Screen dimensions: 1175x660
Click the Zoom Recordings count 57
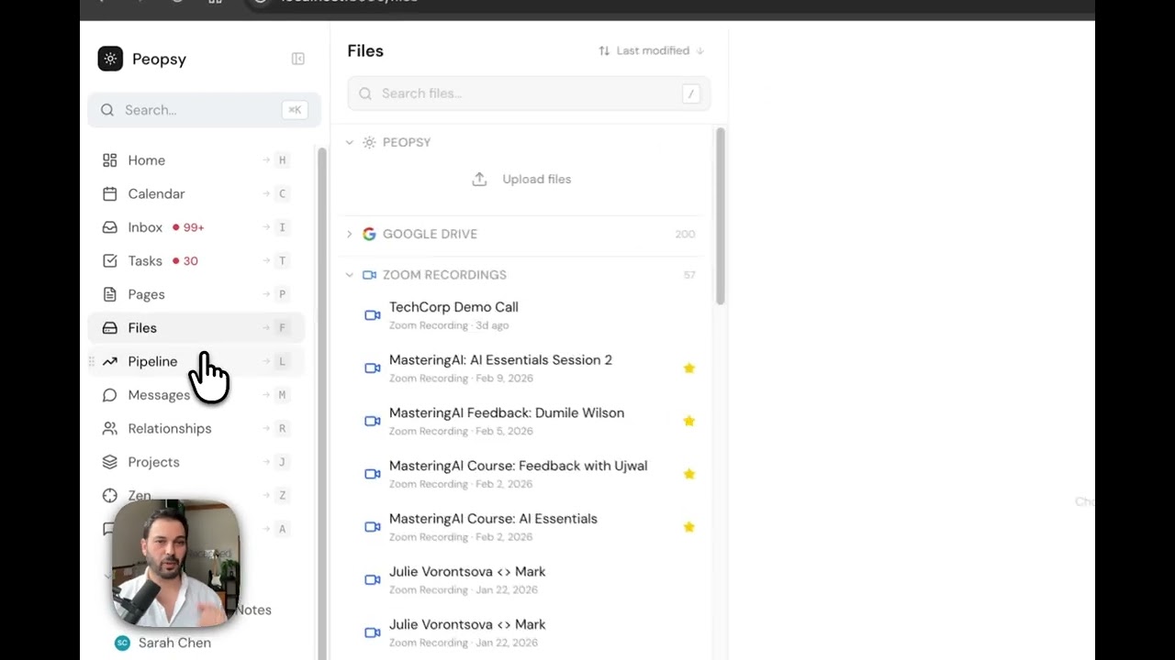pos(689,275)
